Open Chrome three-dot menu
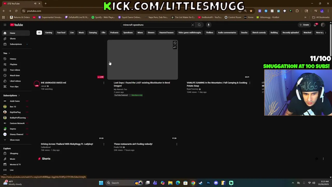Image resolution: width=332 pixels, height=187 pixels. pyautogui.click(x=328, y=11)
